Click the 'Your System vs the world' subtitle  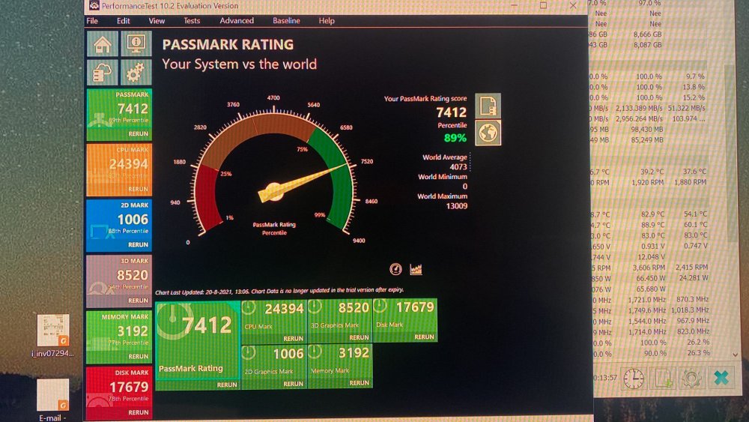(240, 64)
